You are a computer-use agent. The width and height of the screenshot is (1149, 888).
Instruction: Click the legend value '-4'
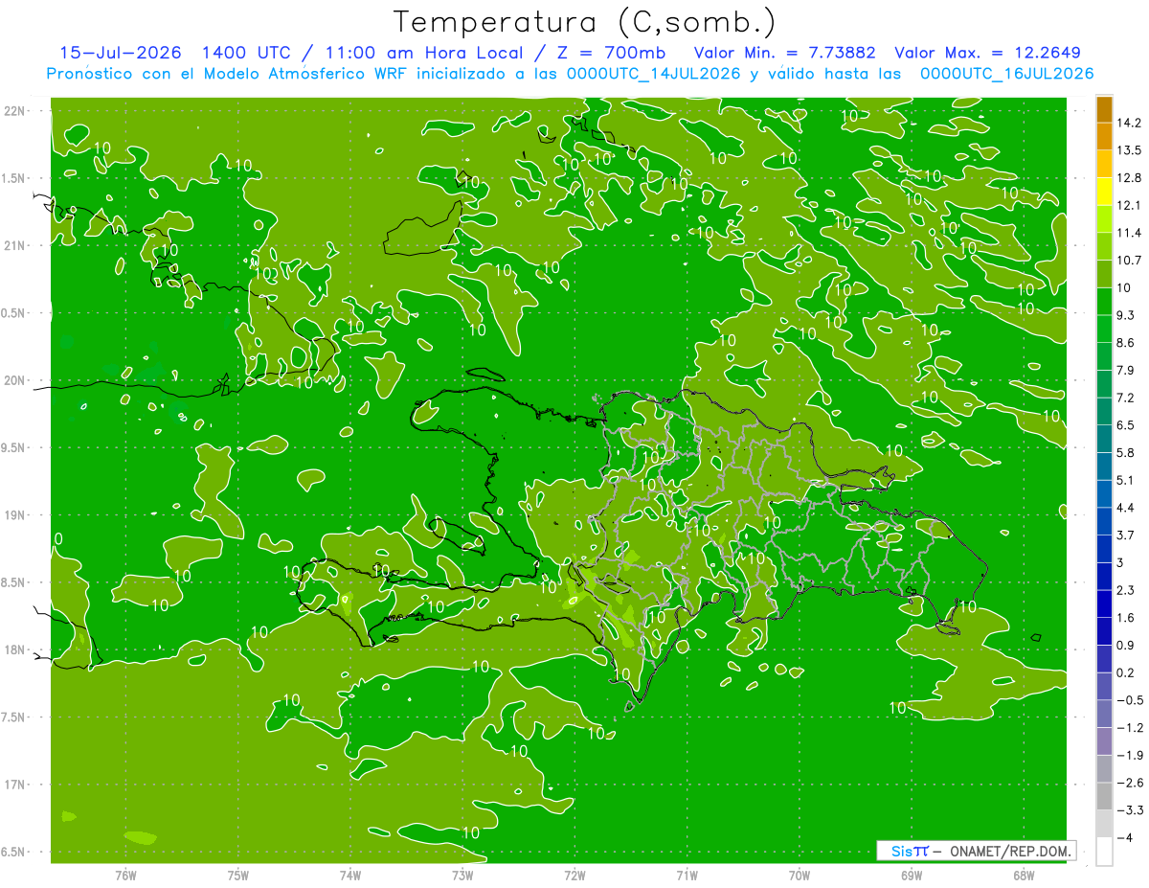tap(1123, 837)
